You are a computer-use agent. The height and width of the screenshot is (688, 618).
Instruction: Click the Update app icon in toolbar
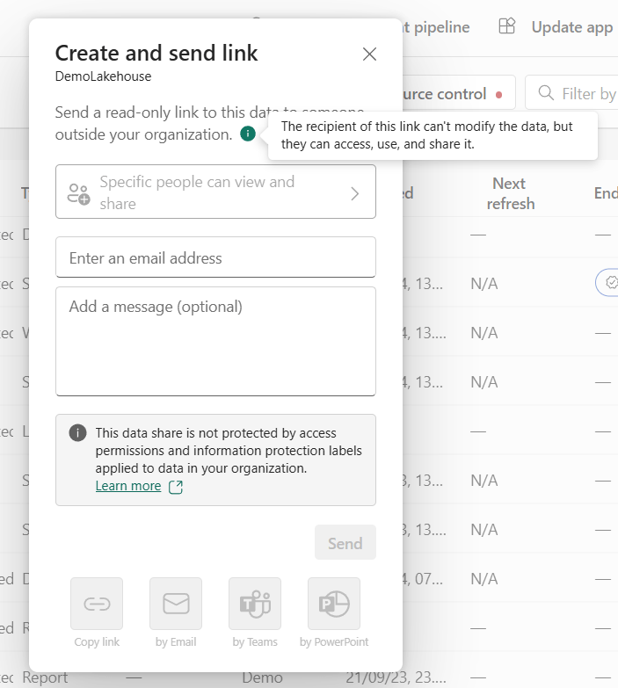[x=507, y=27]
